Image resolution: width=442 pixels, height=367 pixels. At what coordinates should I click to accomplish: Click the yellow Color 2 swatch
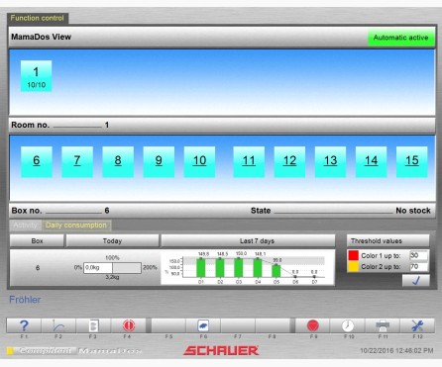point(354,266)
